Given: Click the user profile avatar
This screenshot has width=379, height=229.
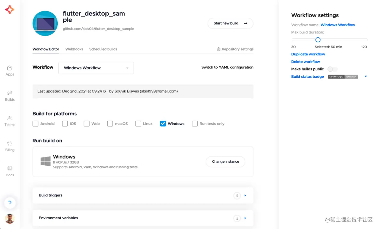Looking at the screenshot, I should tap(10, 219).
